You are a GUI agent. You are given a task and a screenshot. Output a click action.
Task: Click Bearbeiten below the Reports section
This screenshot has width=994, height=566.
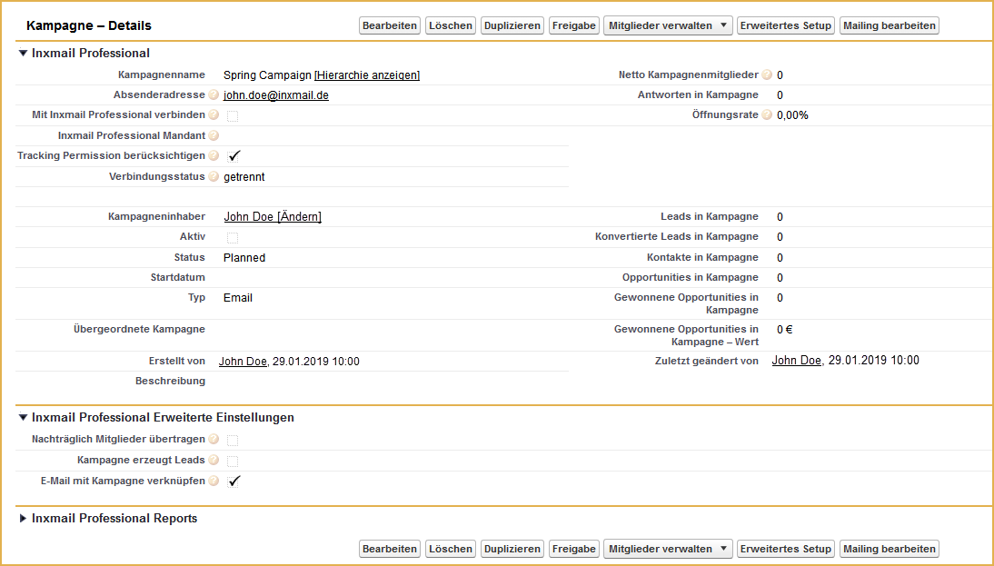point(390,549)
